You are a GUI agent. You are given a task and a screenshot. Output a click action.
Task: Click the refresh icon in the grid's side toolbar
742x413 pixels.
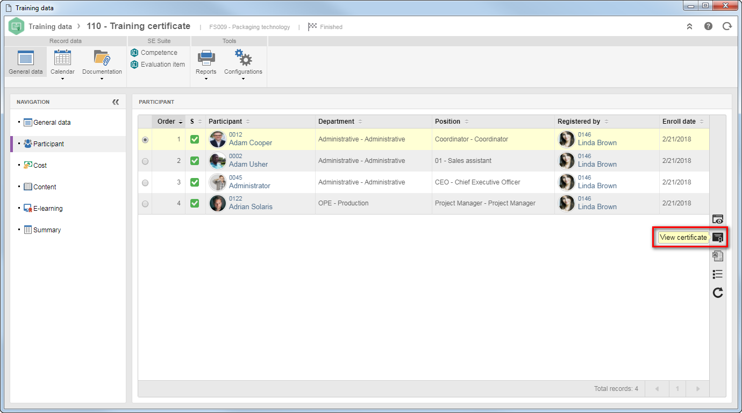point(718,293)
